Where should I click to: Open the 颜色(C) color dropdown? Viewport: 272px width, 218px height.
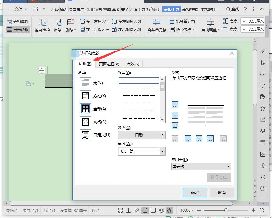pos(141,135)
